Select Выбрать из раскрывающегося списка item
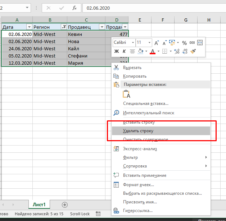 coord(161,193)
